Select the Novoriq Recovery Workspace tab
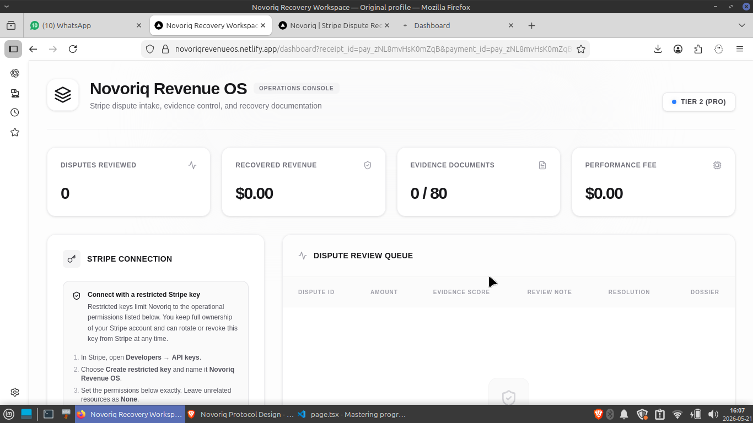 (x=211, y=25)
